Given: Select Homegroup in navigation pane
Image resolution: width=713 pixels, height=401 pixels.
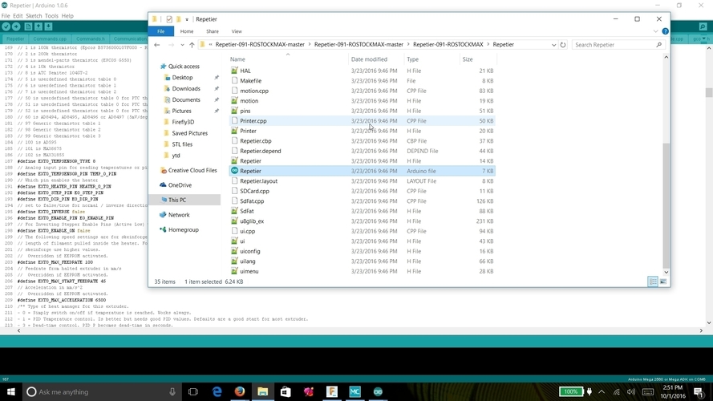Looking at the screenshot, I should point(183,229).
